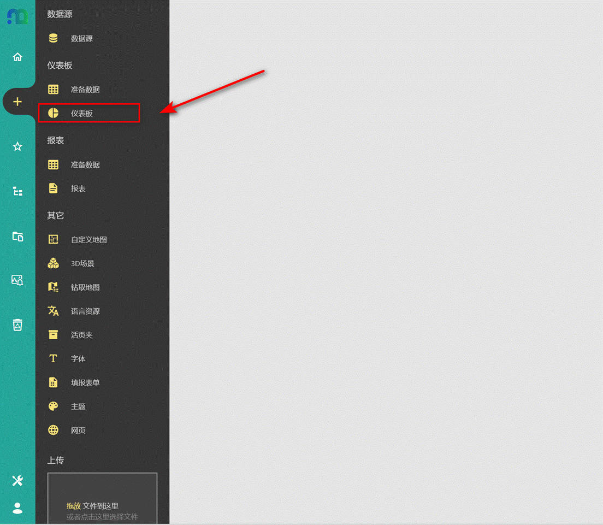Click the 主题 palette icon
The height and width of the screenshot is (525, 603).
[53, 406]
